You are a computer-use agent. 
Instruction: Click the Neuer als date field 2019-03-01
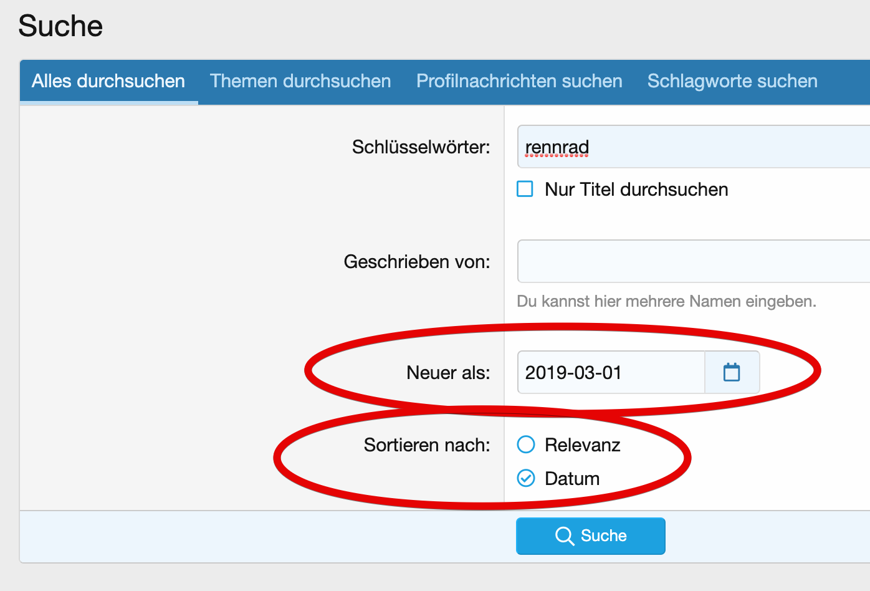point(611,372)
